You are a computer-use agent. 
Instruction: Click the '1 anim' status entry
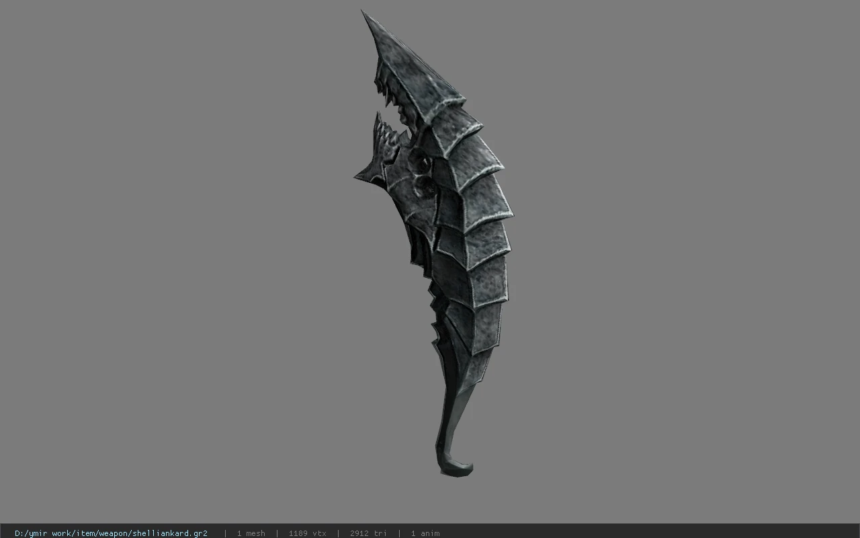pyautogui.click(x=425, y=533)
